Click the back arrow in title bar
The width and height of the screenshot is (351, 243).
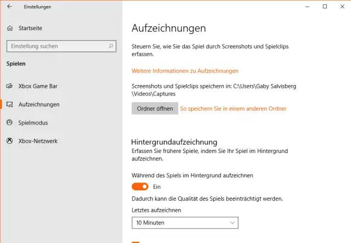pos(9,7)
